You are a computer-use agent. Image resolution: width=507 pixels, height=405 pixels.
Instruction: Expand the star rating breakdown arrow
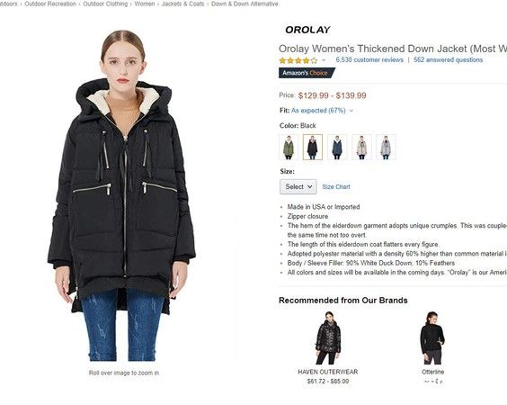[324, 60]
